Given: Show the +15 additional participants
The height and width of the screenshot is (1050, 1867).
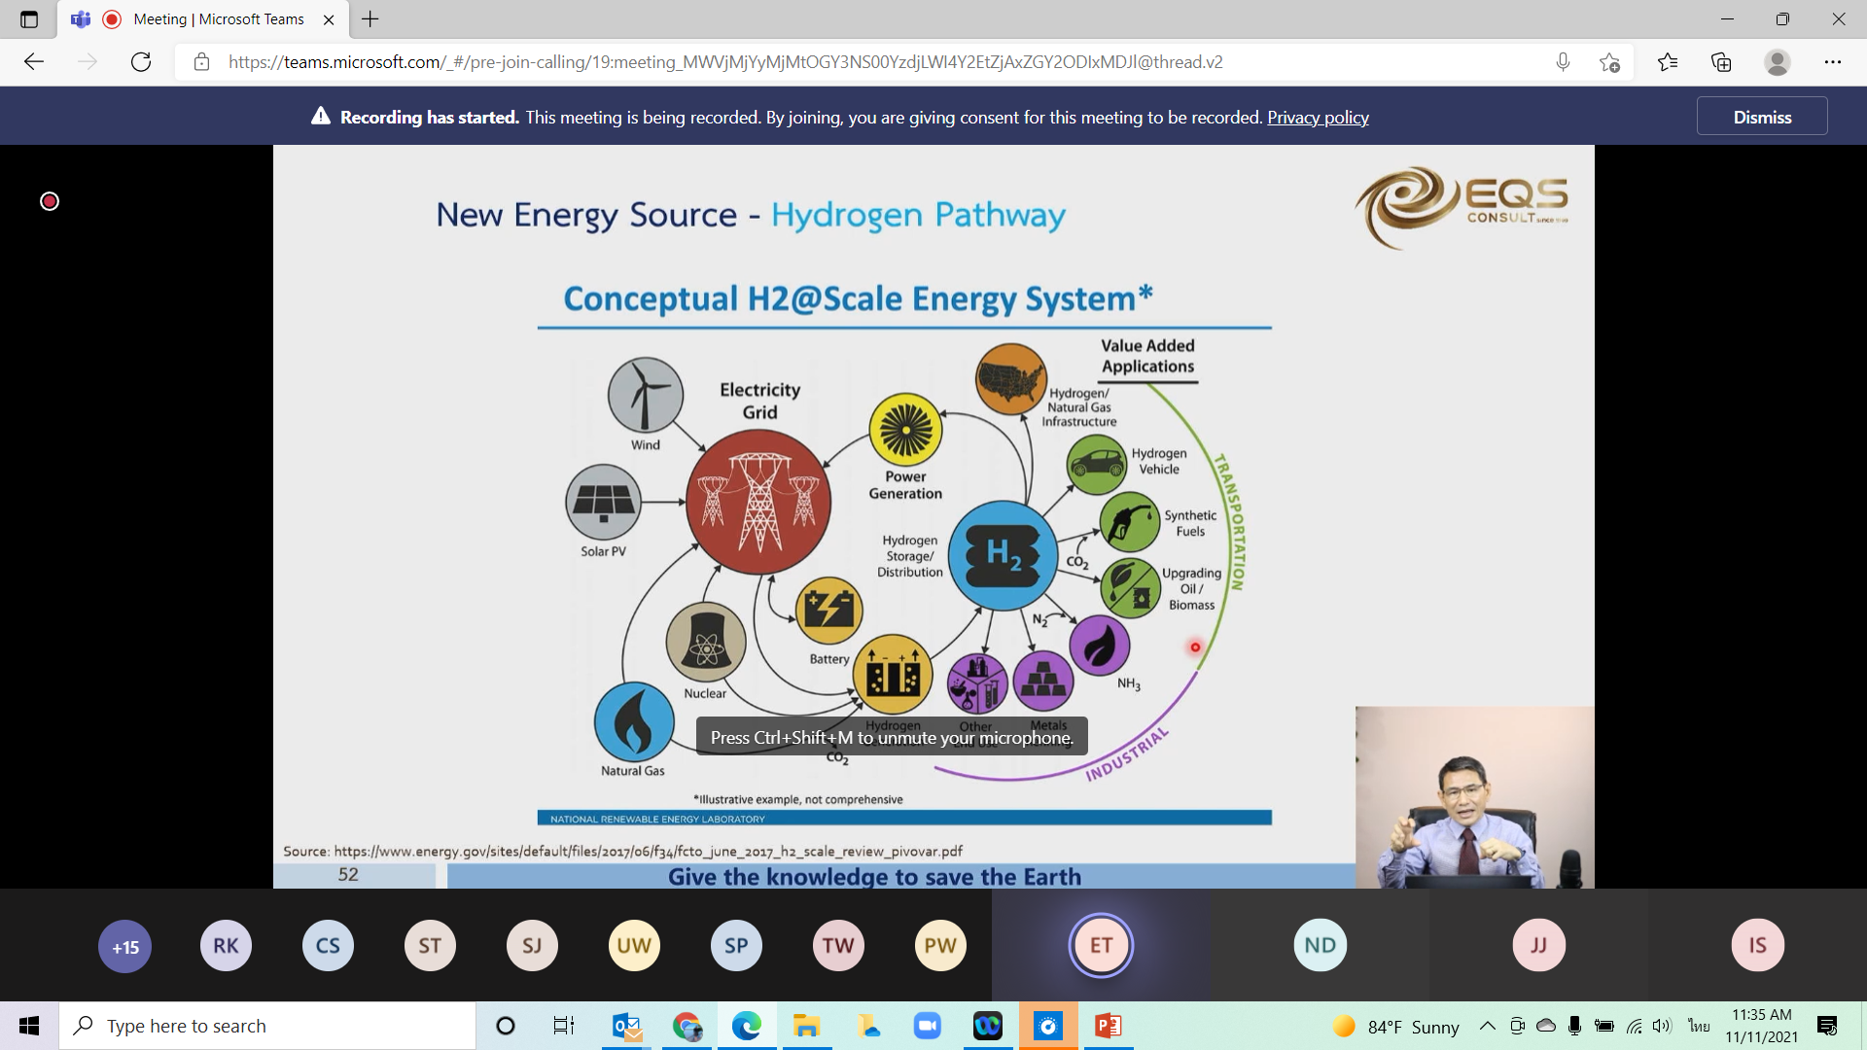Looking at the screenshot, I should pos(125,946).
